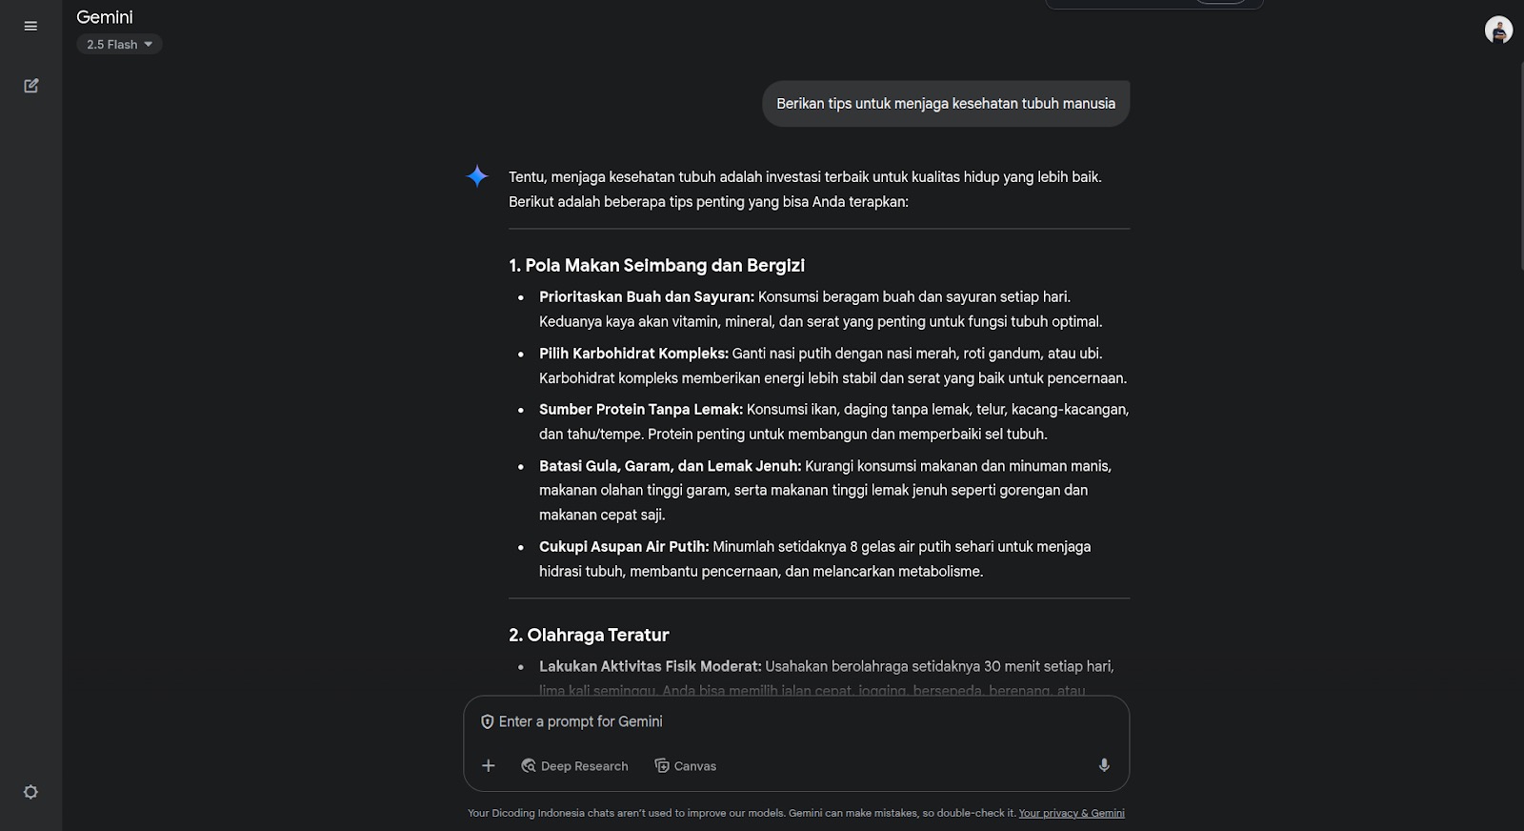This screenshot has height=831, width=1524.
Task: Click the shield icon in the prompt box
Action: (487, 721)
